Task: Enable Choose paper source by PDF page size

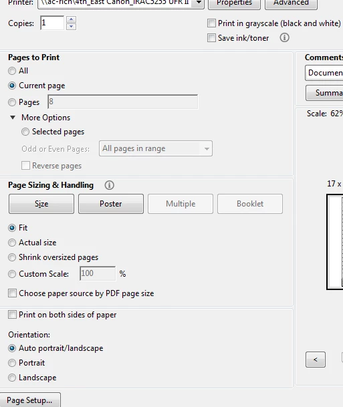Action: [x=12, y=293]
